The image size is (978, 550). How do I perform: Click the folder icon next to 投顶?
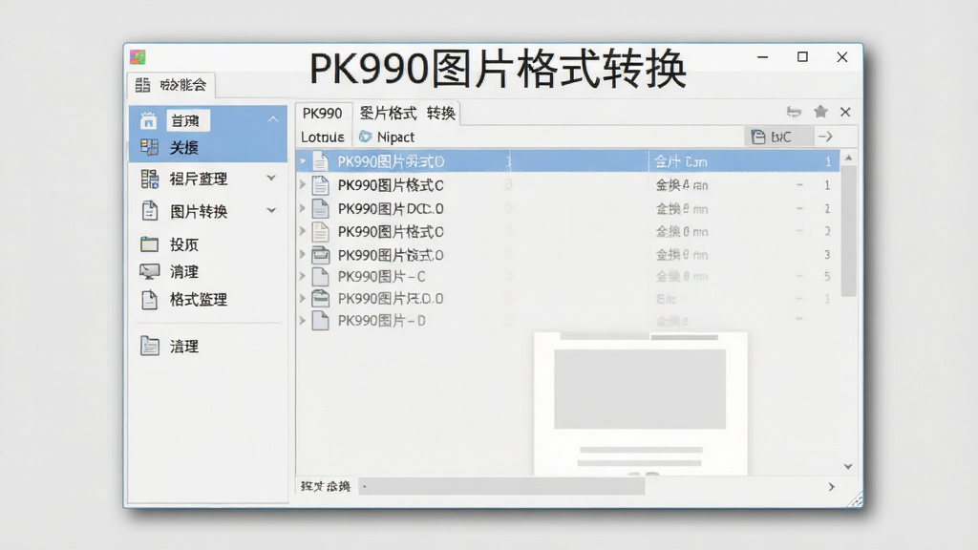(x=149, y=243)
